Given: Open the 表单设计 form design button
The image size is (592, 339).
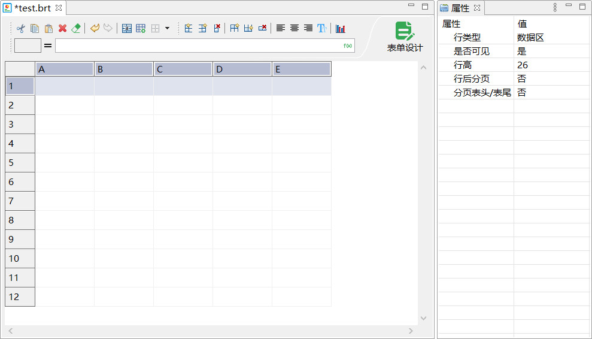Looking at the screenshot, I should coord(405,37).
